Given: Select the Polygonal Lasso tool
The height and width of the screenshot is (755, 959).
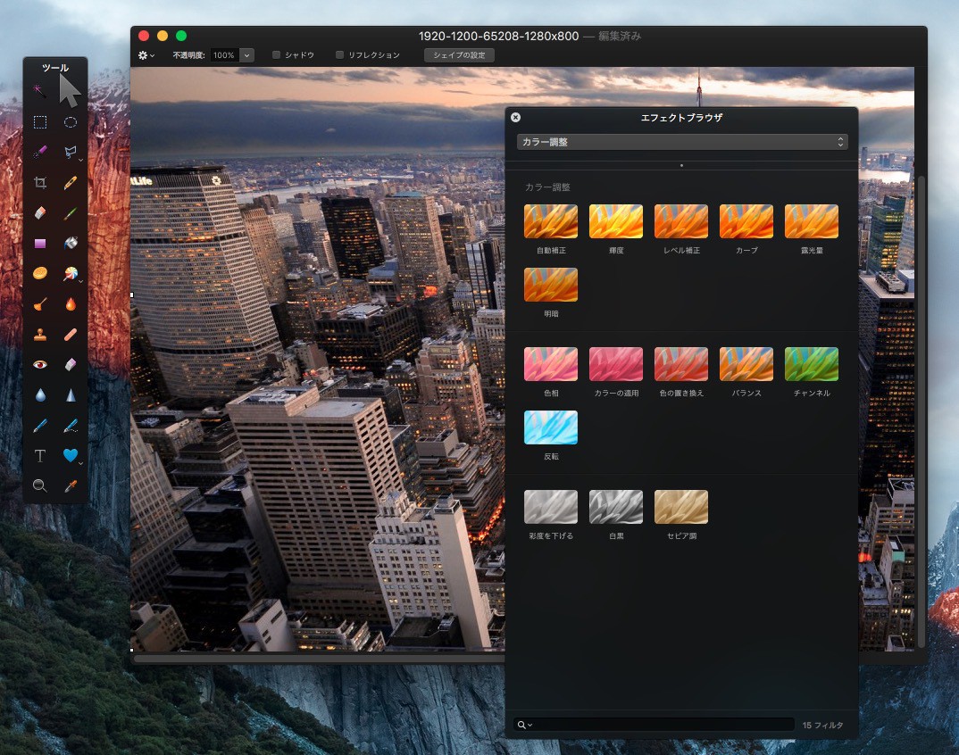Looking at the screenshot, I should tap(71, 152).
